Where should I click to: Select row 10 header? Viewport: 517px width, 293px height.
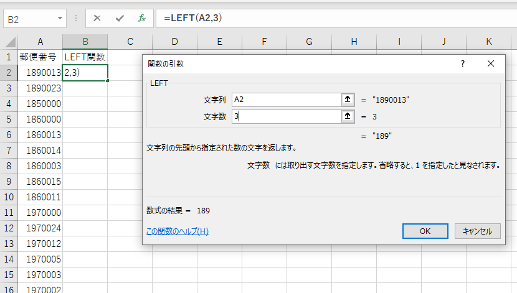pyautogui.click(x=9, y=197)
